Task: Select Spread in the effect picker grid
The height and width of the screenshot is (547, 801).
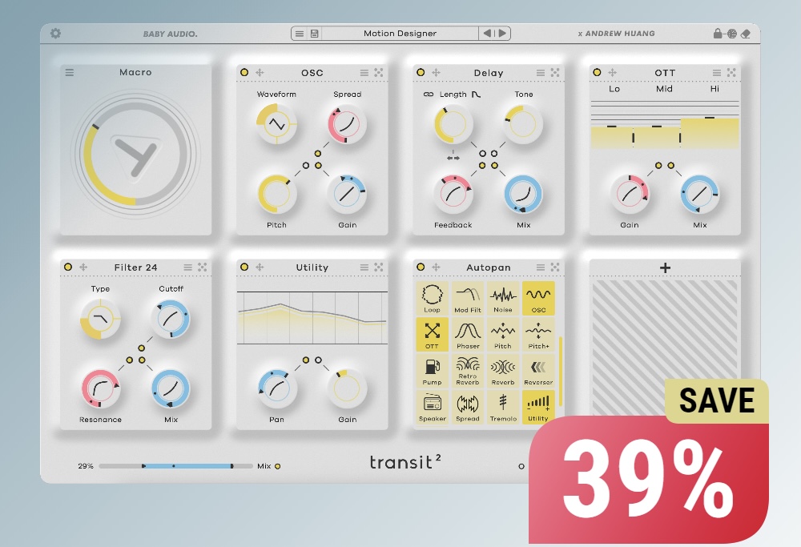Action: (468, 407)
